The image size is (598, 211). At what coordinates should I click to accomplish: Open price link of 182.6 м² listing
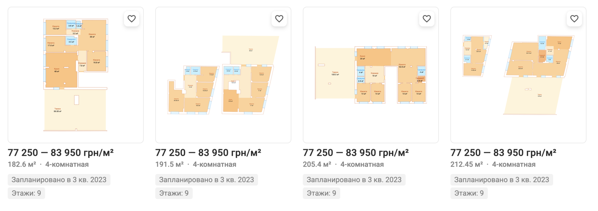coord(61,153)
